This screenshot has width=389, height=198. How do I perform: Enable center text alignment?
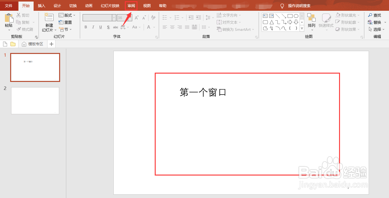172,27
